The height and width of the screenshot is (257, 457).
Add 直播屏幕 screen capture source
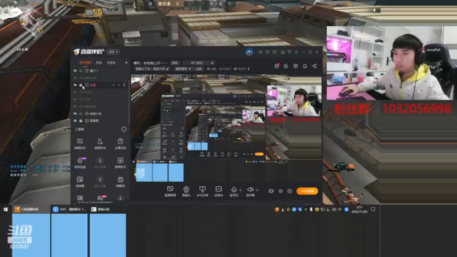[170, 191]
